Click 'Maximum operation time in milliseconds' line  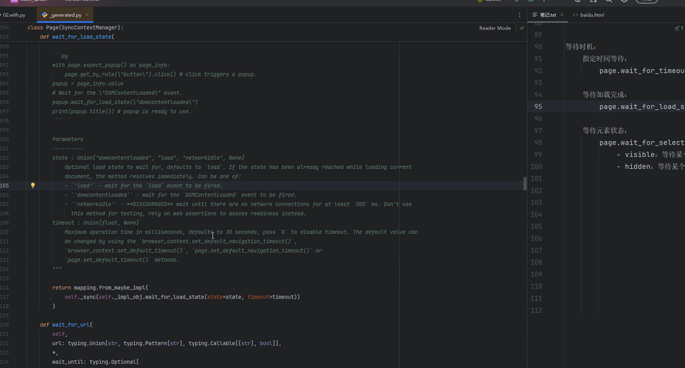[x=241, y=232]
